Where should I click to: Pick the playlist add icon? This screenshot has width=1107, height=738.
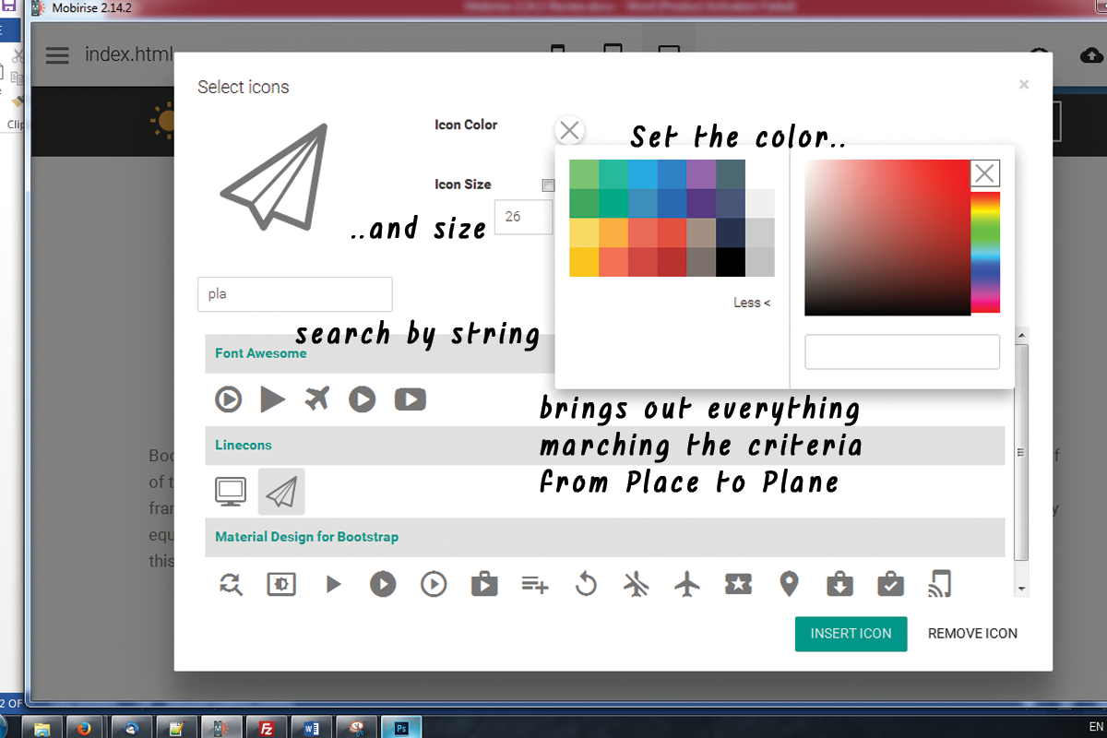tap(535, 584)
